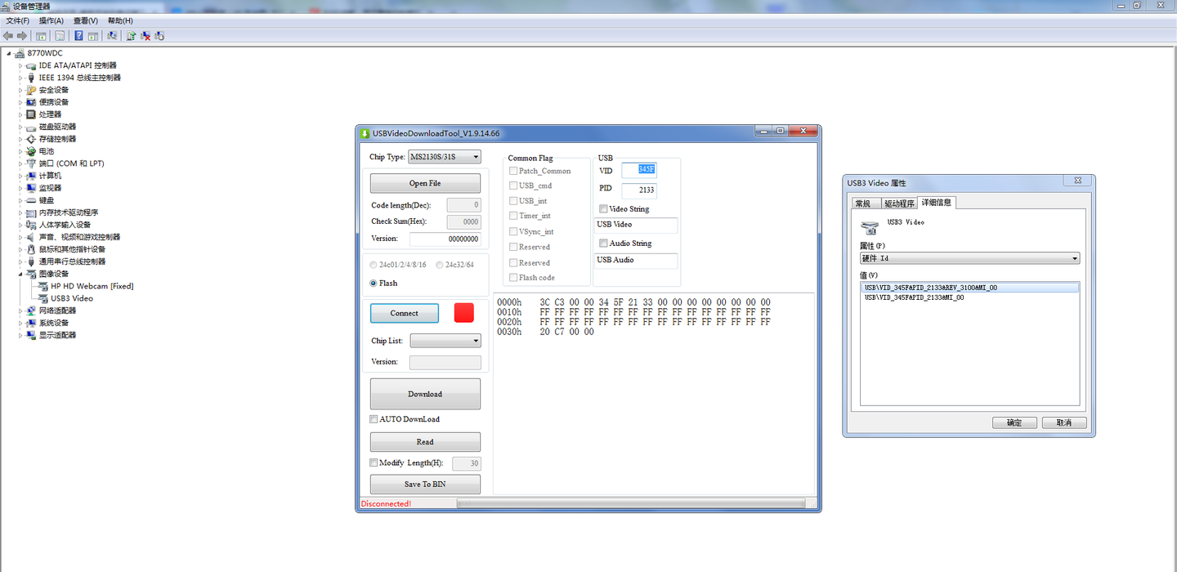The image size is (1177, 572).
Task: Select the 8770WDC computer root node icon
Action: 20,53
